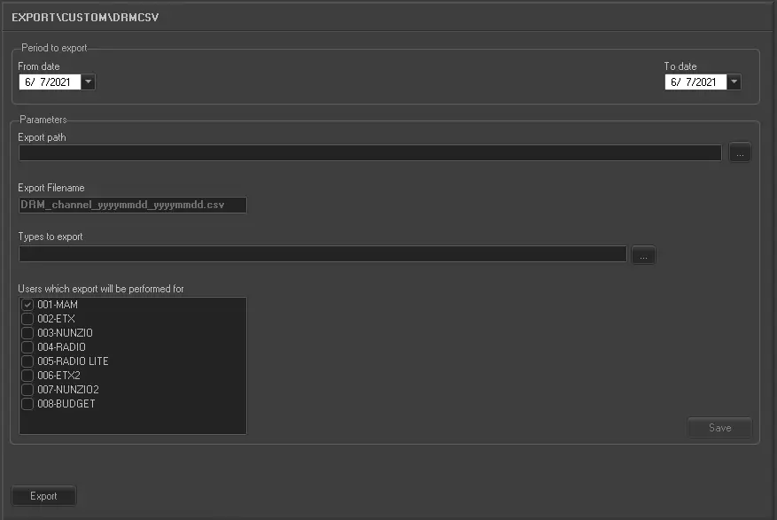Viewport: 777px width, 520px height.
Task: Enable the 002-ETX user checkbox
Action: (x=27, y=319)
